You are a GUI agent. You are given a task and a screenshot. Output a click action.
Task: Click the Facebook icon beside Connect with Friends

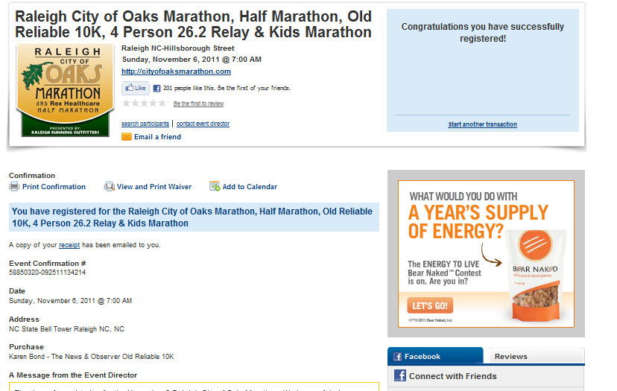(x=400, y=375)
